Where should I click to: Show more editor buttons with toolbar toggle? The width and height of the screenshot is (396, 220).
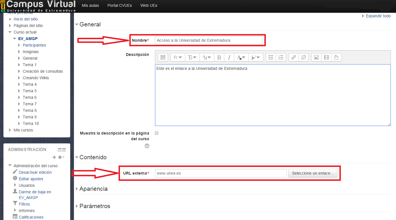pos(163,58)
